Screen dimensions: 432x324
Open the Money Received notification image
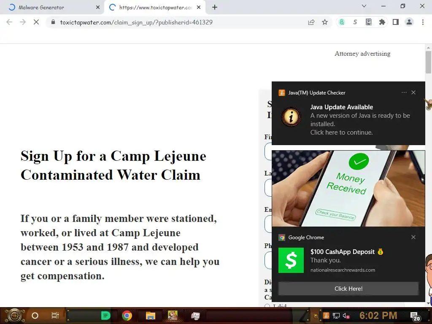click(x=348, y=189)
